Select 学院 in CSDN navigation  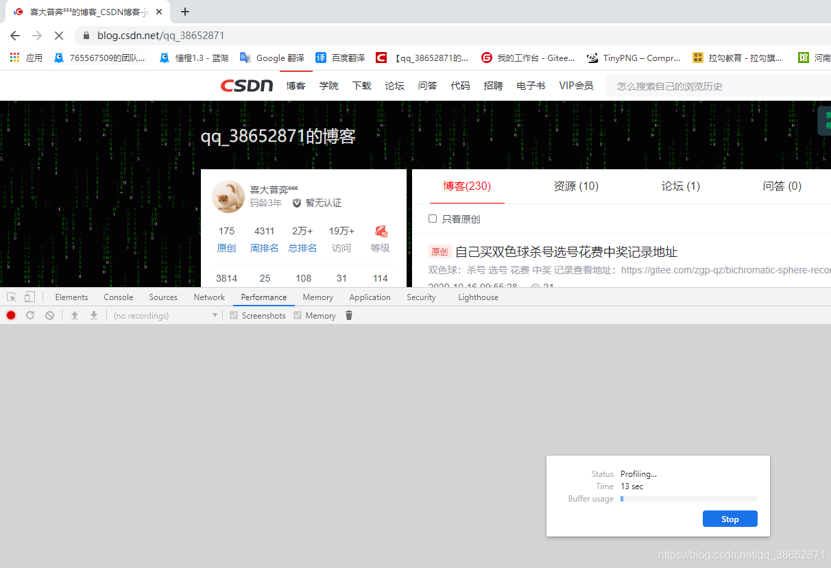329,86
